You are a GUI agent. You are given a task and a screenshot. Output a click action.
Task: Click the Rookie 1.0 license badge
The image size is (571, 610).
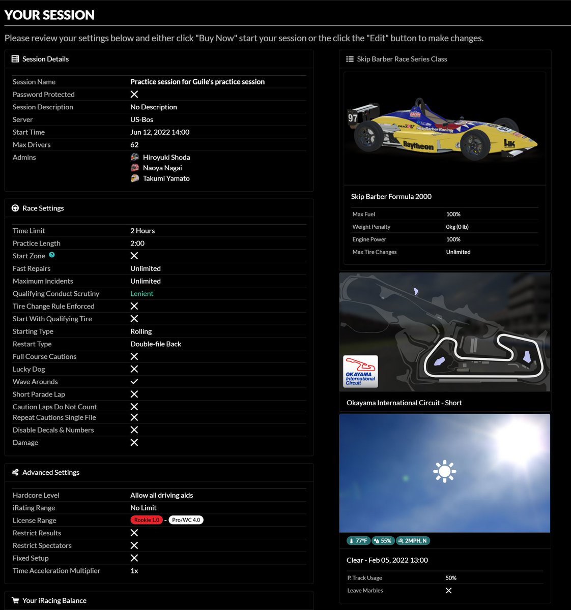(147, 520)
